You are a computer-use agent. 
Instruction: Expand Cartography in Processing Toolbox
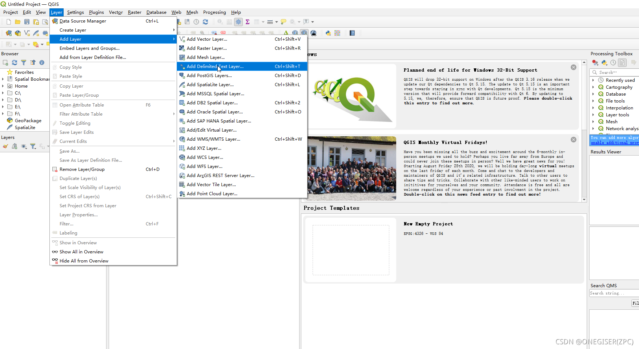(x=593, y=87)
